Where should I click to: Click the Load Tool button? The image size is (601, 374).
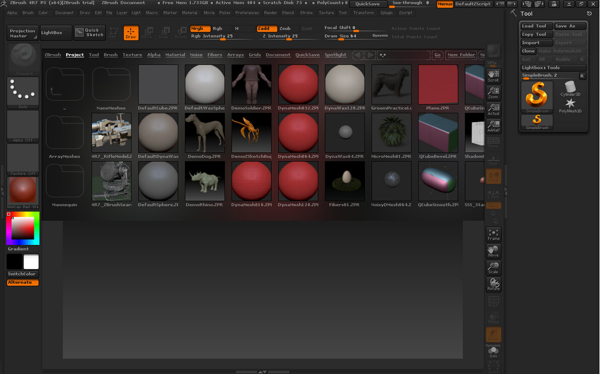coord(536,25)
